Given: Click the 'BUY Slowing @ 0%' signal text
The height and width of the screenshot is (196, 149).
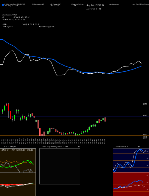Looking at the screenshot, I should (47, 27).
